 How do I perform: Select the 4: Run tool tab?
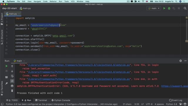pyautogui.click(x=26, y=100)
